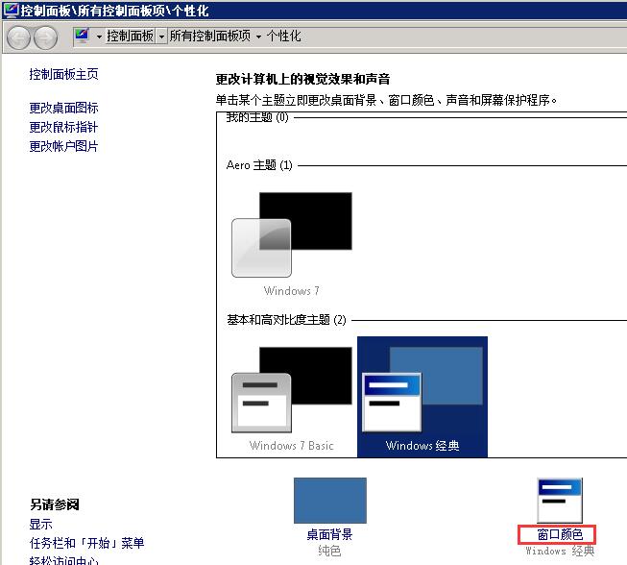Click the Windows 经典 label under 窗口颜色
This screenshot has width=627, height=565.
560,551
